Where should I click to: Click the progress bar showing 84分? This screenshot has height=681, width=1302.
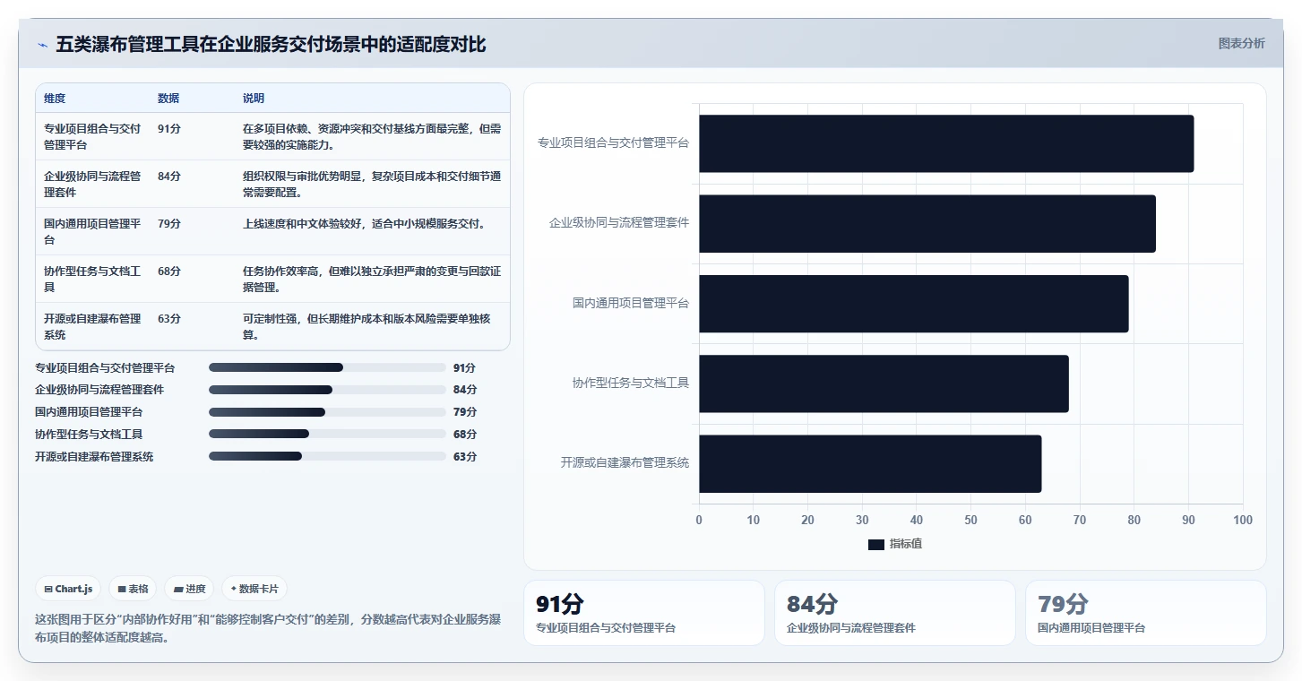click(327, 390)
